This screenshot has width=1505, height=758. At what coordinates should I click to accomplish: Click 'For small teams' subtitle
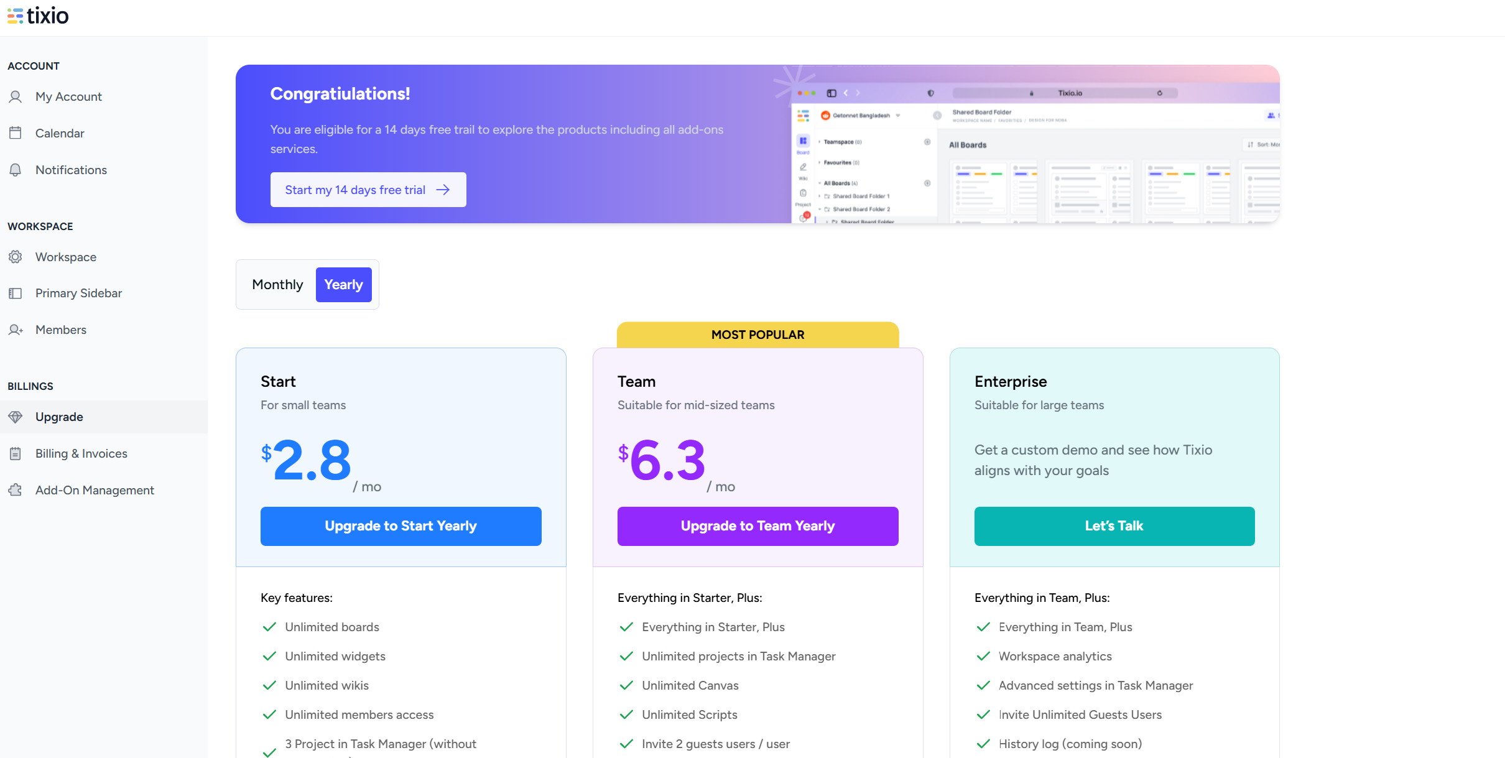303,405
